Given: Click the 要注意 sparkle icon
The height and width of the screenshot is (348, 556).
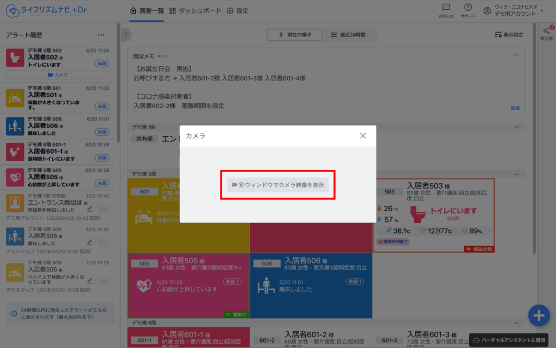Looking at the screenshot, I should (x=547, y=33).
